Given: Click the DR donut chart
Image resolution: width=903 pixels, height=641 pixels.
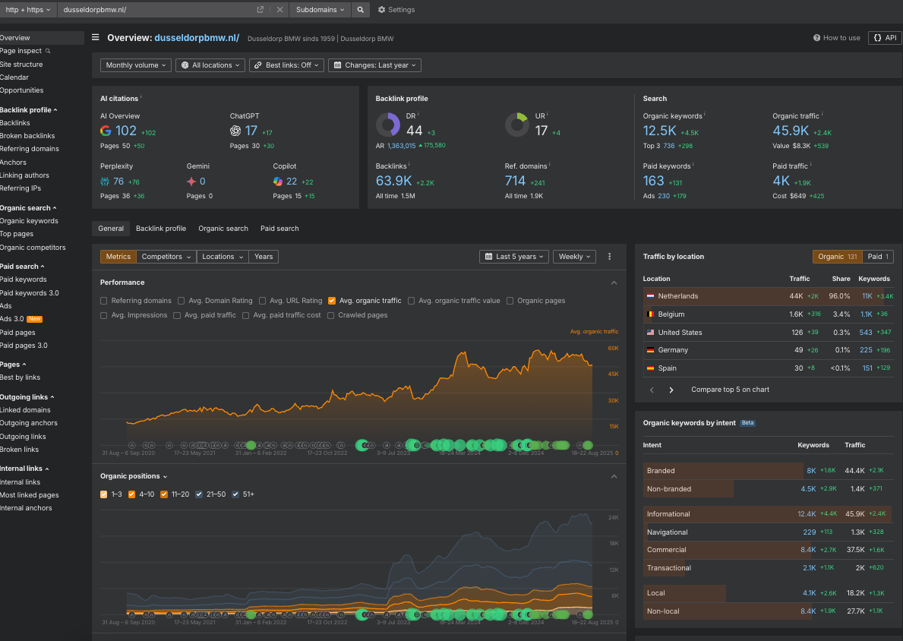Looking at the screenshot, I should 388,125.
